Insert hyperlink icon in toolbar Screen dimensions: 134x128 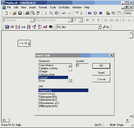[x=108, y=13]
